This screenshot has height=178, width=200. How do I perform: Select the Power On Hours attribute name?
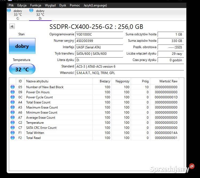[38, 92]
